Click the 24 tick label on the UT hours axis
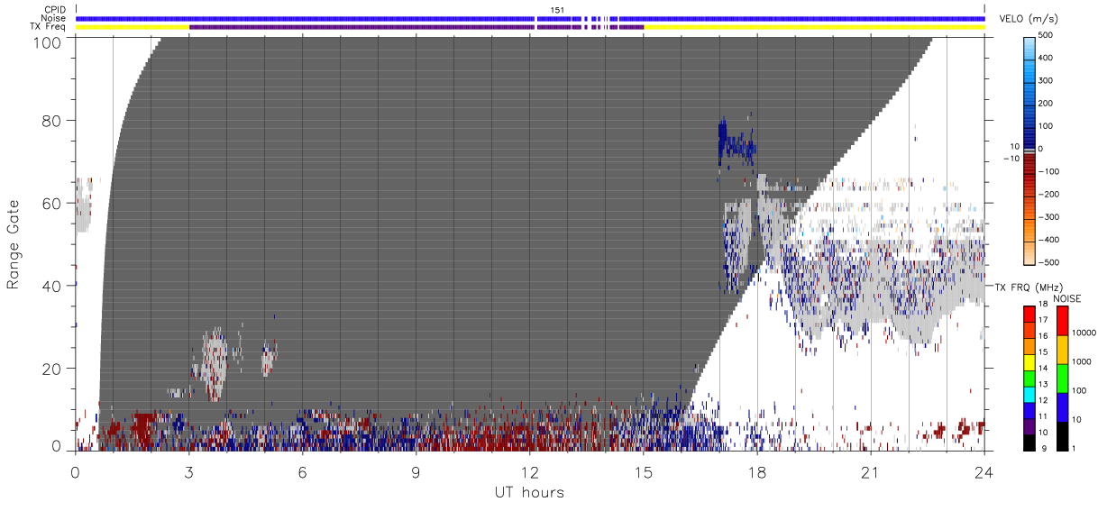Viewport: 1107px width, 511px height. click(983, 472)
